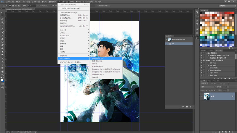
Task: Toggle the Green Craquelure action checkmark
Action: click(201, 70)
